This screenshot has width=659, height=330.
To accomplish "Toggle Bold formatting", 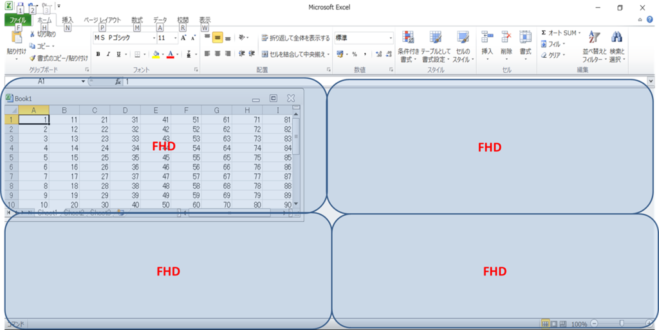I will pos(98,54).
